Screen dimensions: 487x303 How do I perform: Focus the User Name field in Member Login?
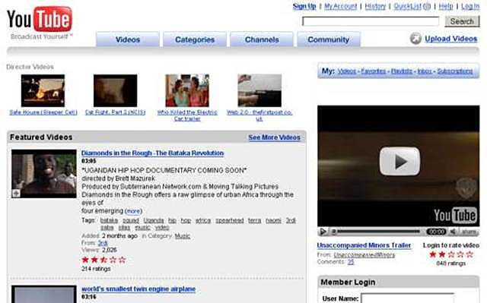click(x=407, y=298)
